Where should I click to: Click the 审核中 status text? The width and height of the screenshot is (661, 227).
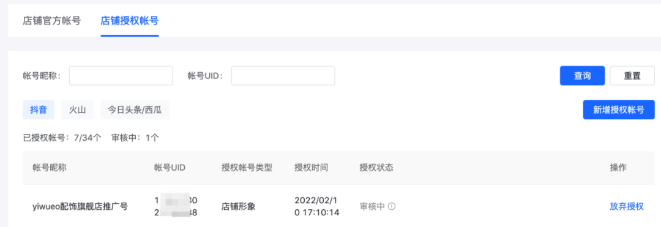click(372, 206)
